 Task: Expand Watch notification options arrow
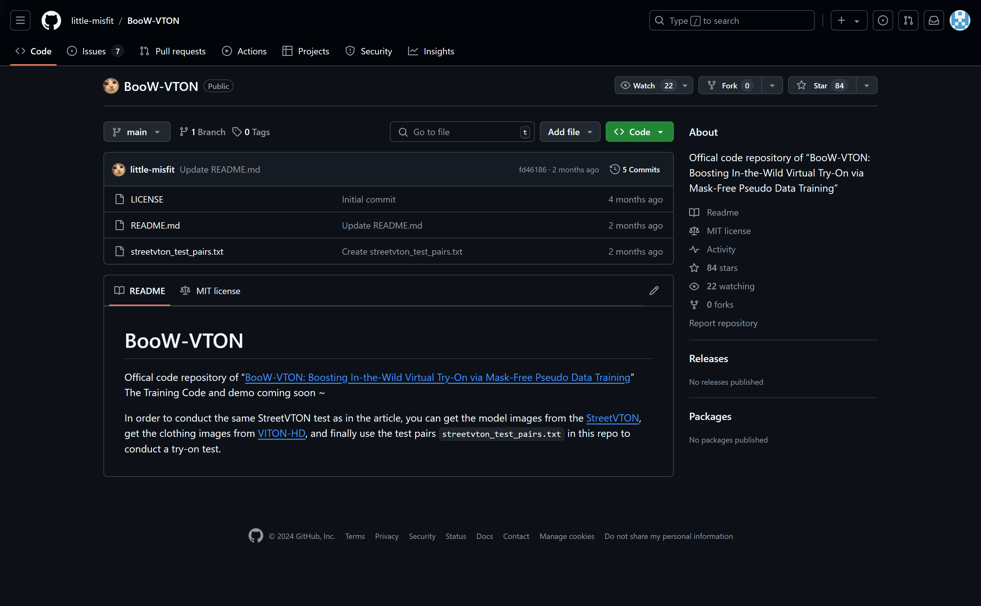point(685,86)
